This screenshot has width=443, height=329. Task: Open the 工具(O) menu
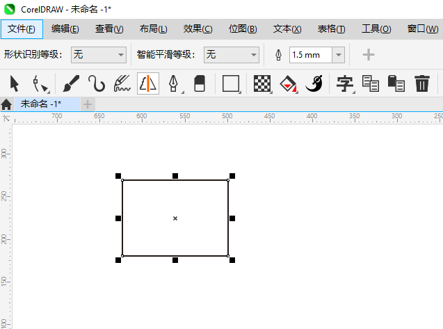[x=376, y=29]
